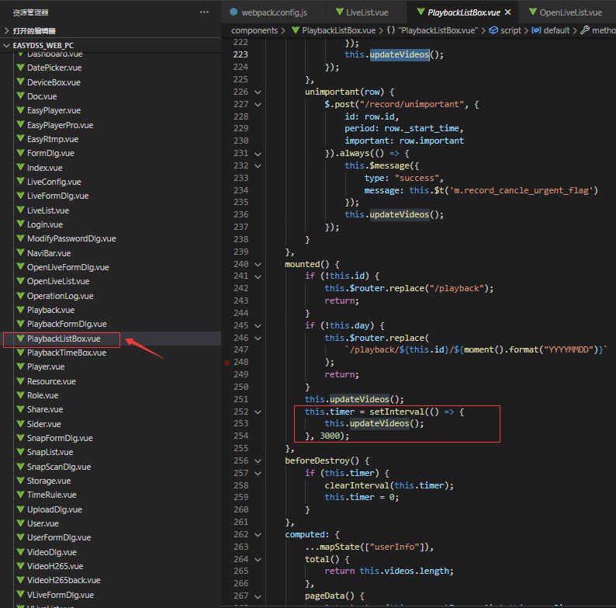Open Doc.vue file

42,96
